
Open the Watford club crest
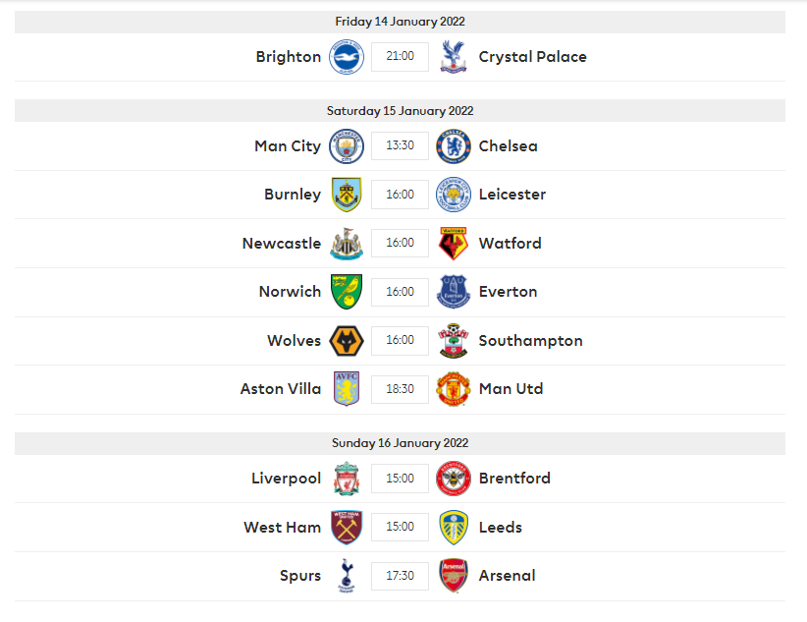click(454, 244)
